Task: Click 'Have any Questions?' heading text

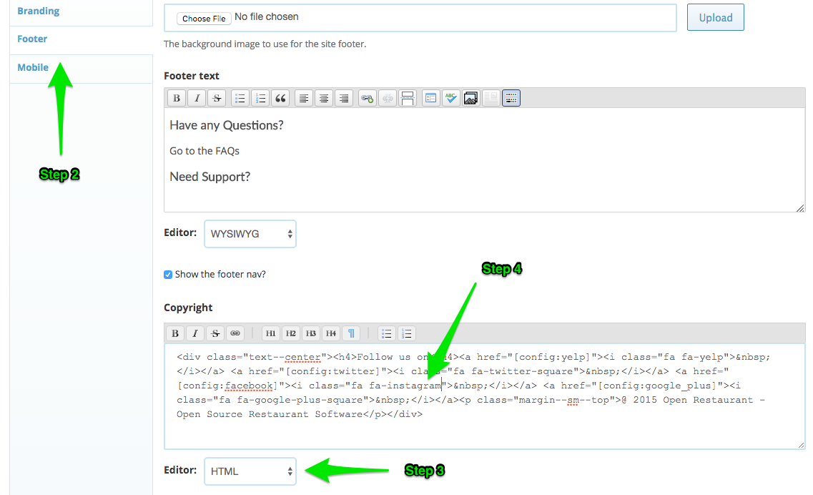Action: pyautogui.click(x=227, y=125)
